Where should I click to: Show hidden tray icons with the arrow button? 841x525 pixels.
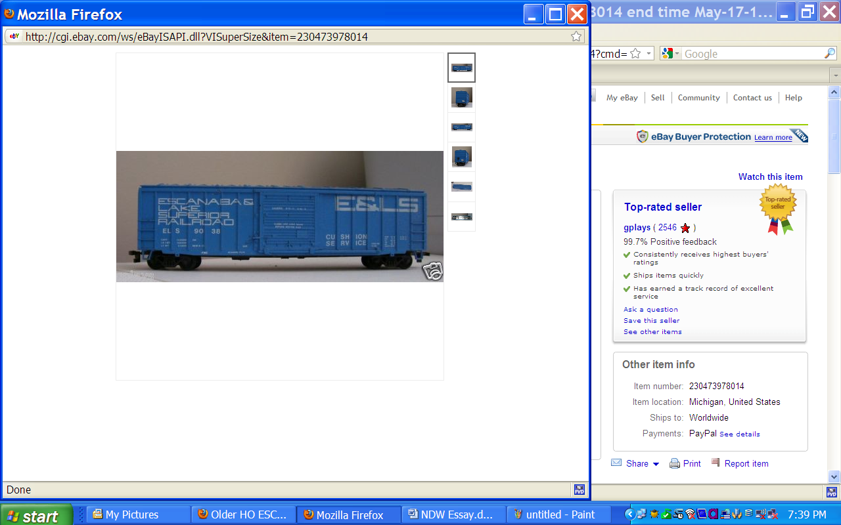click(x=629, y=514)
